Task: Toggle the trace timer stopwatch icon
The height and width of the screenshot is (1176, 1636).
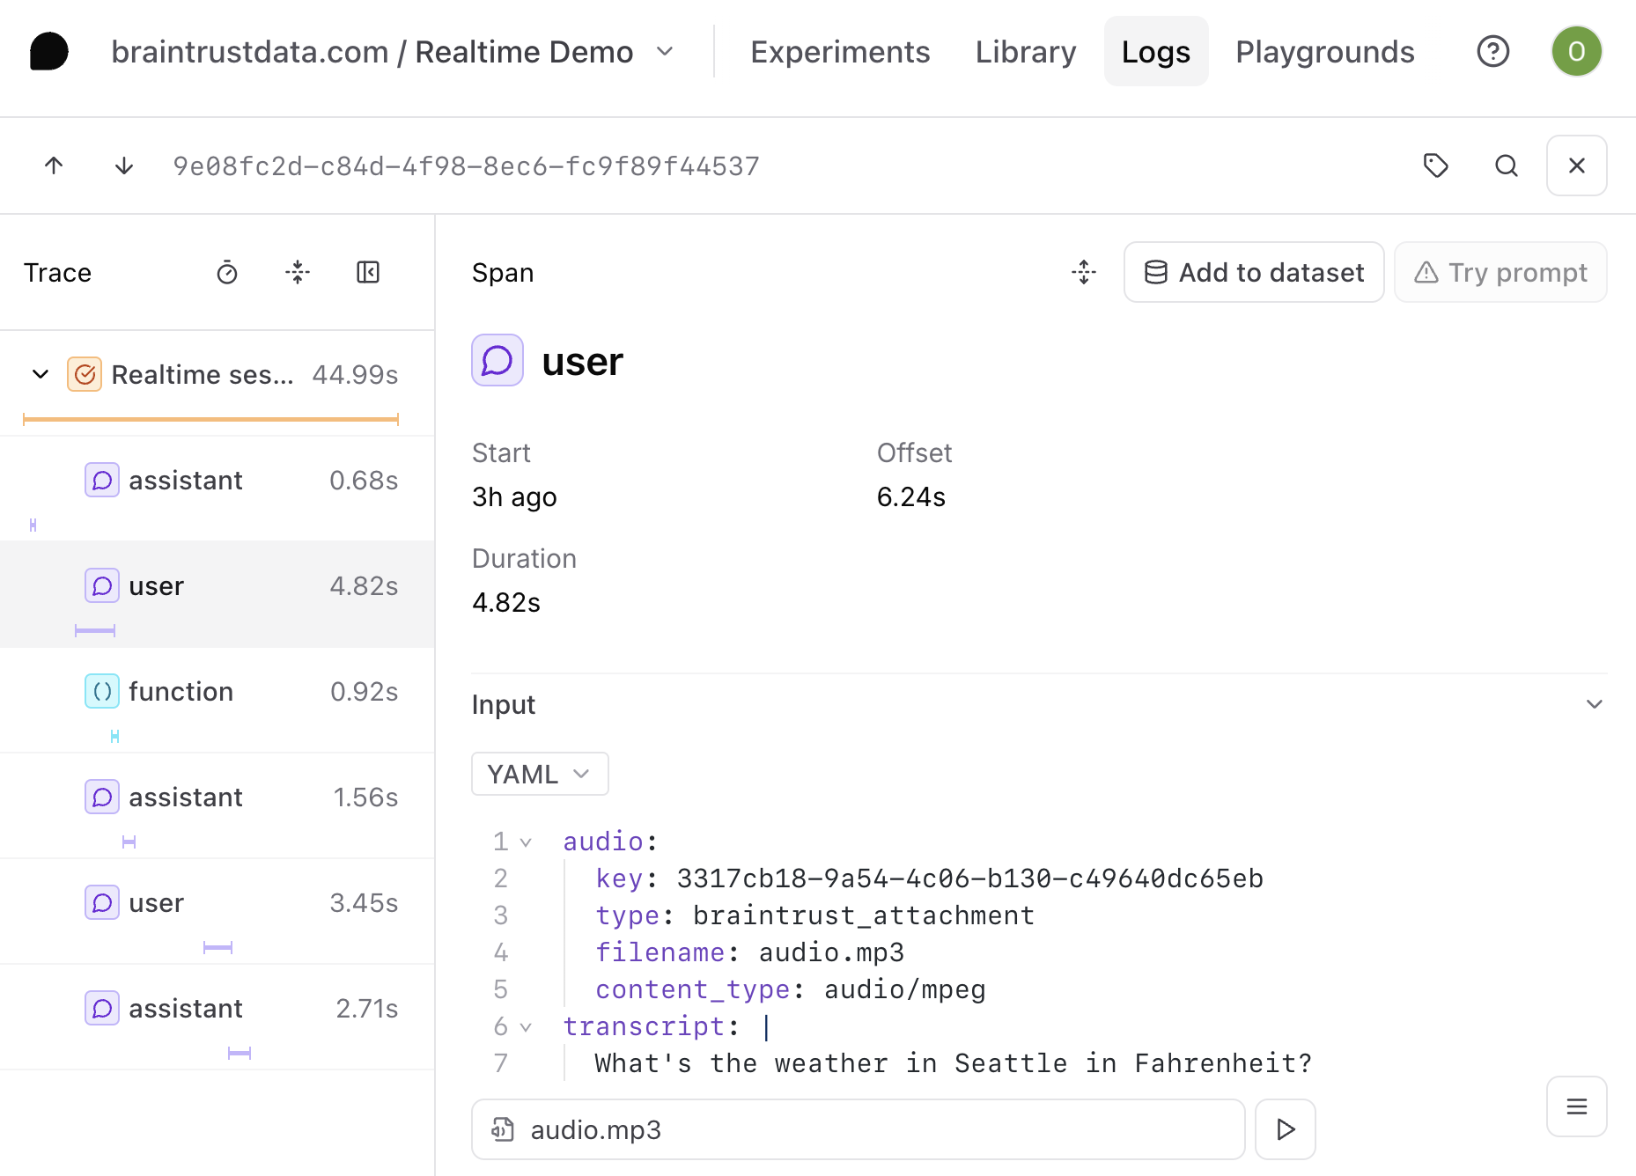Action: coord(227,273)
